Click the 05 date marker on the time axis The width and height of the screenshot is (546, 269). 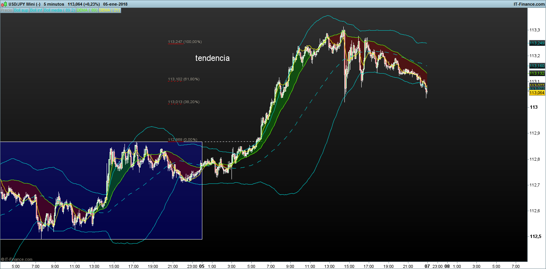click(202, 266)
